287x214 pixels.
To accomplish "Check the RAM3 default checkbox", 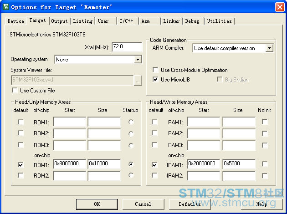I will (155, 145).
